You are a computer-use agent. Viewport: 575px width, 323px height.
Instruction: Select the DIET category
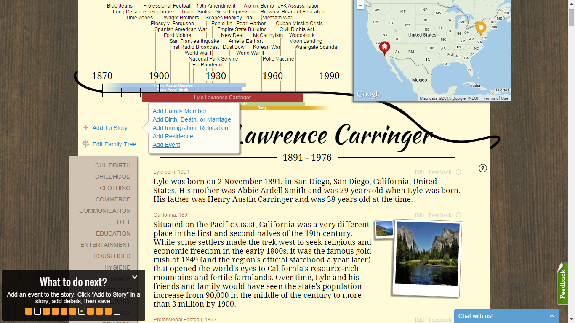(x=124, y=222)
